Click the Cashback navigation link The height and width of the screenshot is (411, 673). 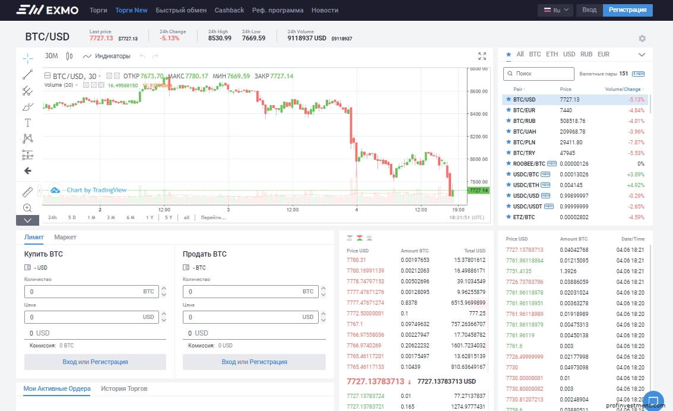229,10
